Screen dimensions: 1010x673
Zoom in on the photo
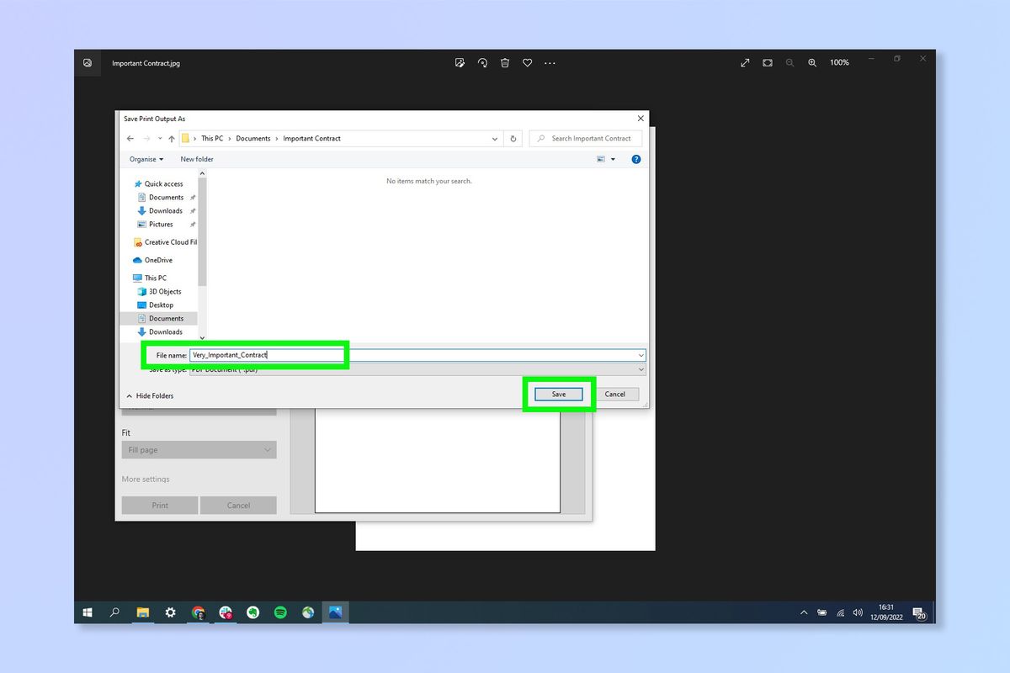(x=812, y=62)
